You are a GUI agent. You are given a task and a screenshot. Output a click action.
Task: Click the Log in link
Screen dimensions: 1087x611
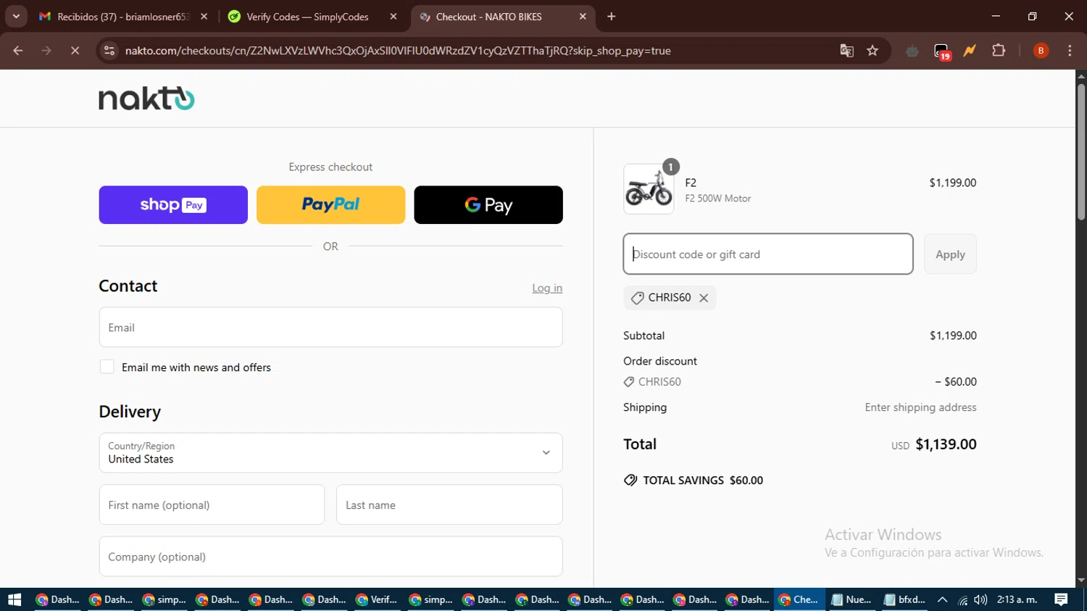tap(547, 288)
